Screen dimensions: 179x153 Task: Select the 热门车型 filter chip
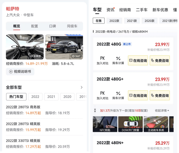(x=16, y=97)
